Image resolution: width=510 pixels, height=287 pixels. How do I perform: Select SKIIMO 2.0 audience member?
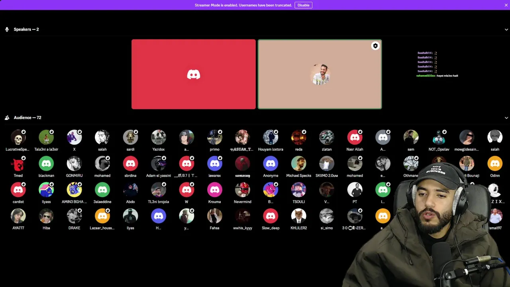327,163
